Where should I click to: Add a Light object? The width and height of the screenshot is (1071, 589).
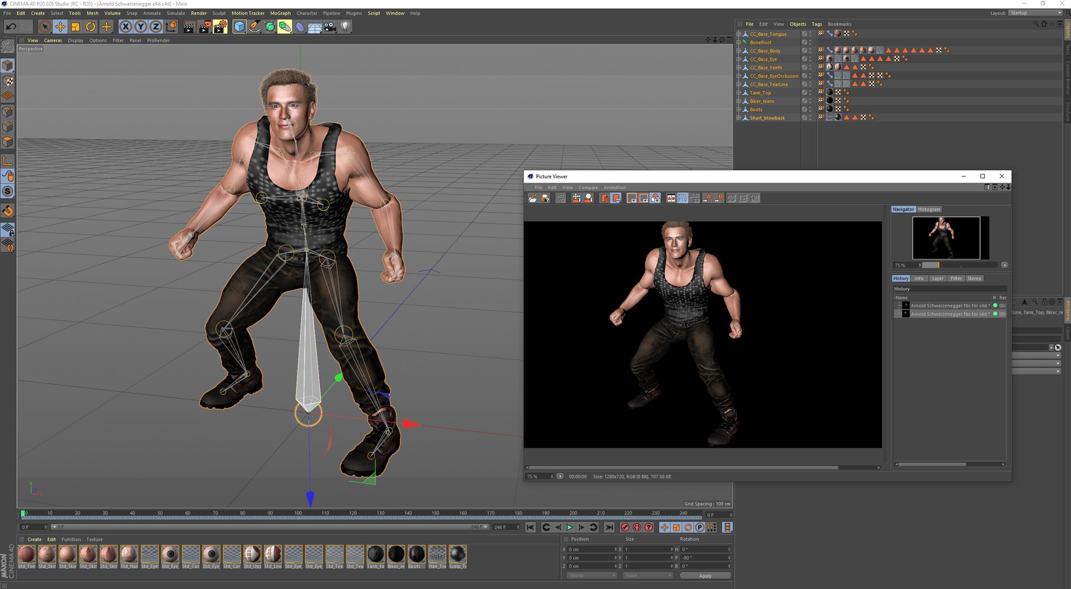click(x=346, y=26)
